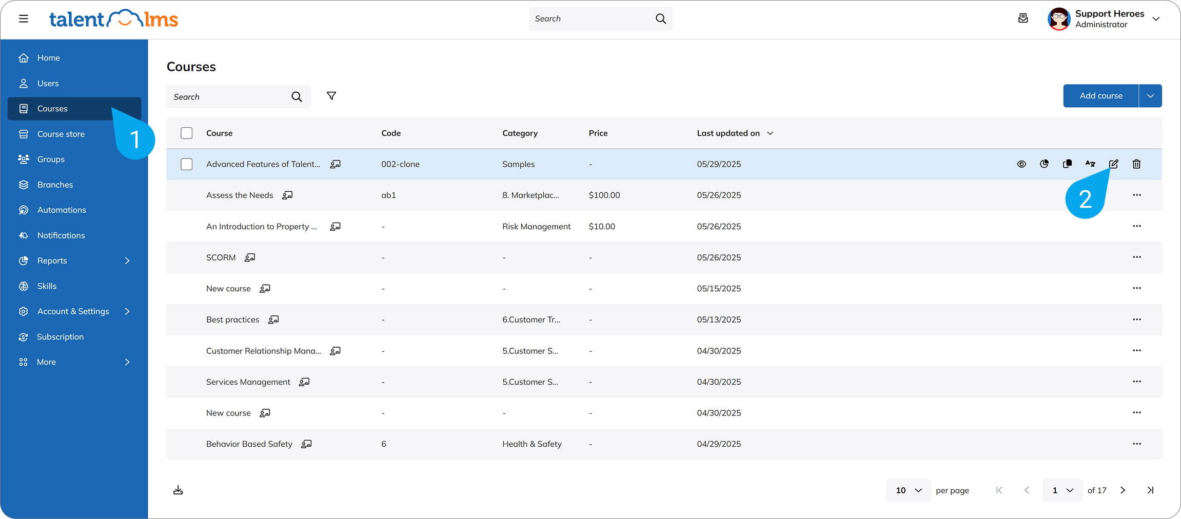Open Course store from the sidebar
Screen dimensions: 1181x519
click(61, 134)
